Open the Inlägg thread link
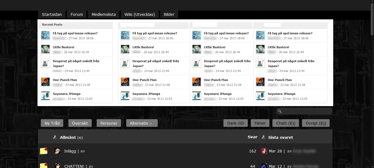 [x=70, y=151]
